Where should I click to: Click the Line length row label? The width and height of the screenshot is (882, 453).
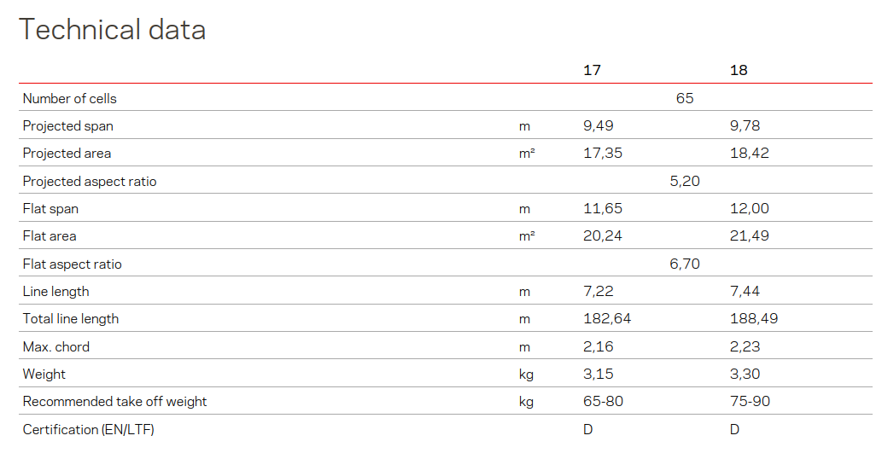[56, 292]
